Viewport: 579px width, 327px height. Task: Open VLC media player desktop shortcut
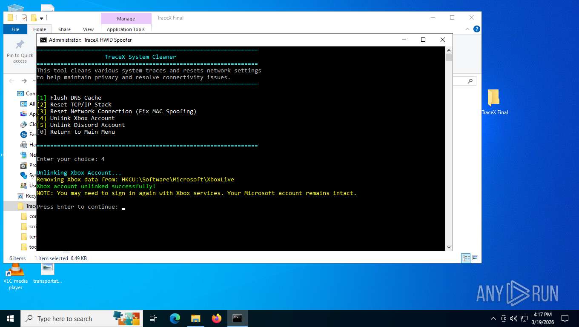[16, 277]
